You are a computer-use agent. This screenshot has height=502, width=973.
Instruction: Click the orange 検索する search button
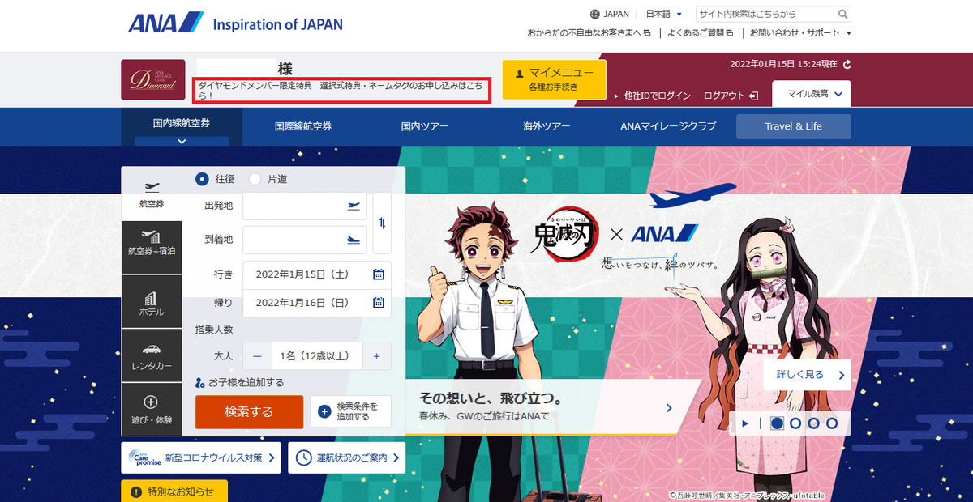tap(249, 411)
